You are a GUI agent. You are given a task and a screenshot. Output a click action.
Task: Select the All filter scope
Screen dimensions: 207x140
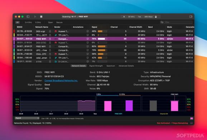click(x=18, y=22)
